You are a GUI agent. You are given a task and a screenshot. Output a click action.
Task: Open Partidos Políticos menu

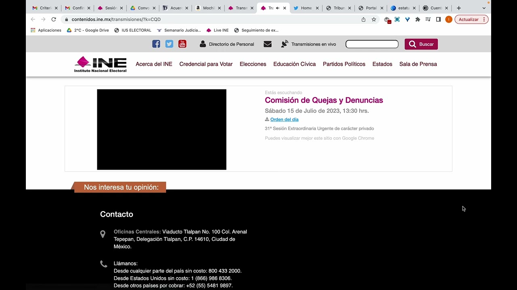pyautogui.click(x=344, y=64)
